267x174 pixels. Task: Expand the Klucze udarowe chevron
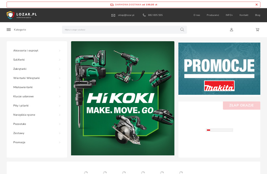tap(60, 97)
